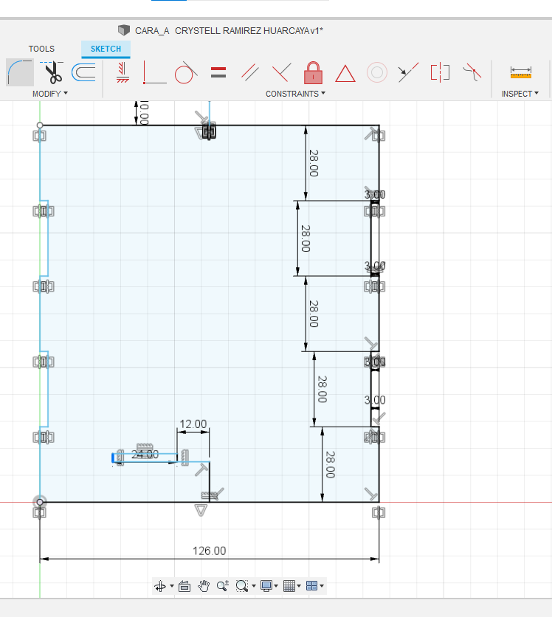The width and height of the screenshot is (552, 617).
Task: Click the Look At icon
Action: click(184, 586)
